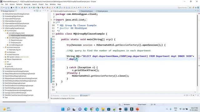Image resolution: width=200 pixels, height=112 pixels.
Task: Collapse the HQLGroupByClauseExample project
Action: [x=2, y=28]
